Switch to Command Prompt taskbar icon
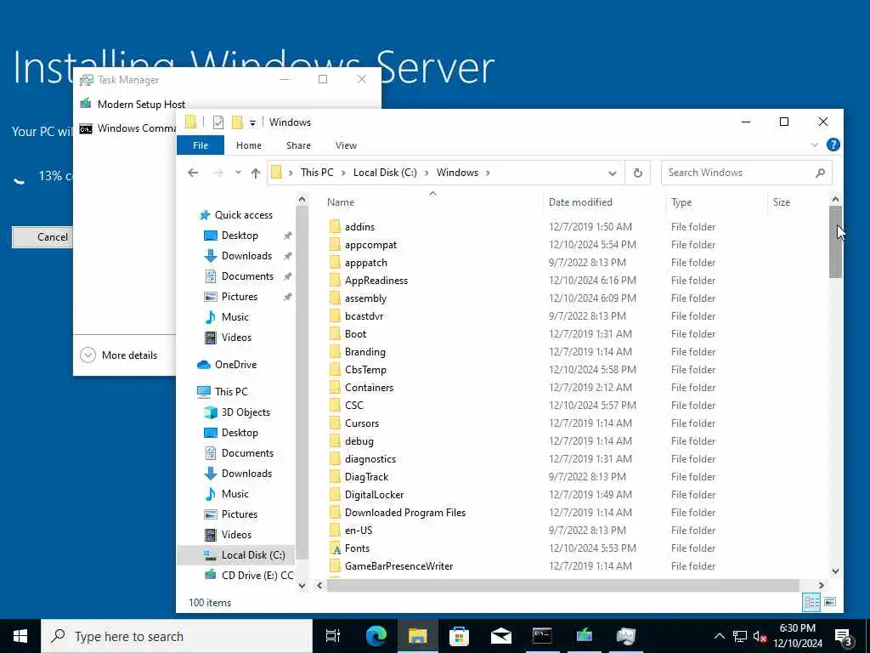Viewport: 870px width, 653px height. 542,636
